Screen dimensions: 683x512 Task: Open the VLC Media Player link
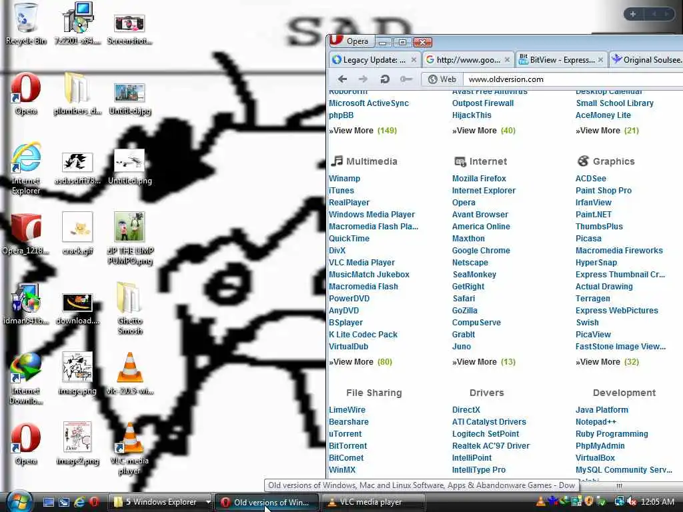[x=362, y=263]
